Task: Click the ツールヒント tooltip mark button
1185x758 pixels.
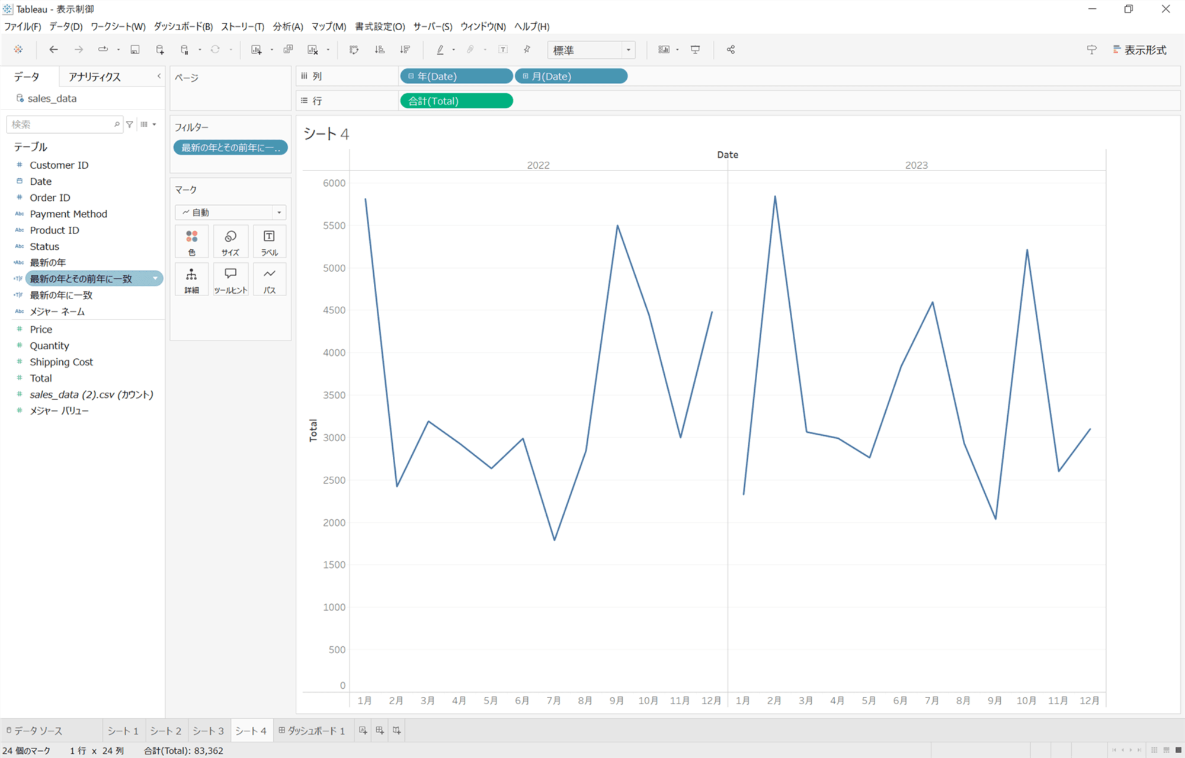Action: pos(230,280)
